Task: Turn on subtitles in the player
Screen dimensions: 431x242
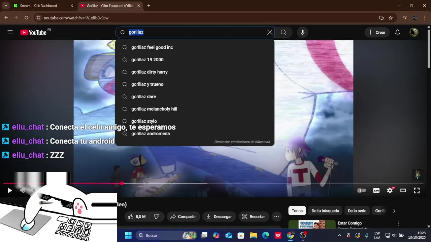Action: tap(376, 191)
